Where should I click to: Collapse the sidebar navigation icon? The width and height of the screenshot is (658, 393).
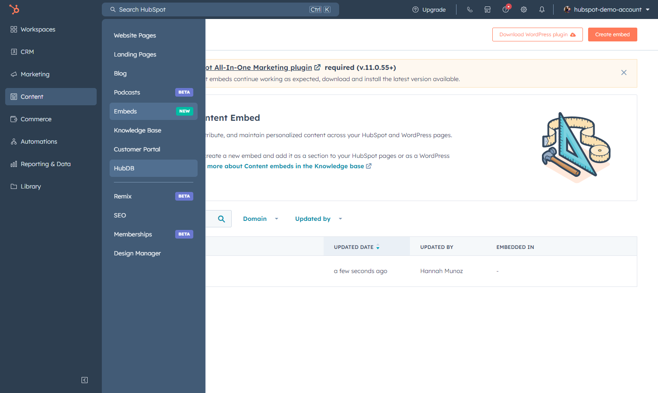pyautogui.click(x=85, y=380)
